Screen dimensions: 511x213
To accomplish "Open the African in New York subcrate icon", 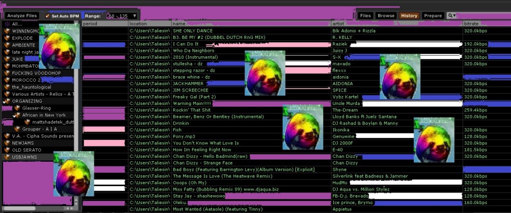I will 17,115.
